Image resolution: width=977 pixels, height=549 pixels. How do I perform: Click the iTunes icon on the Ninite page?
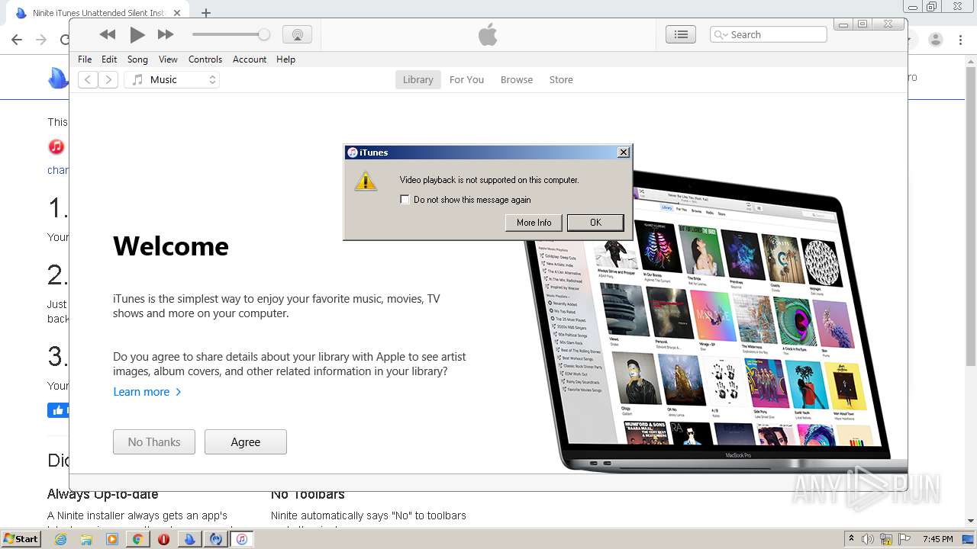[x=56, y=146]
